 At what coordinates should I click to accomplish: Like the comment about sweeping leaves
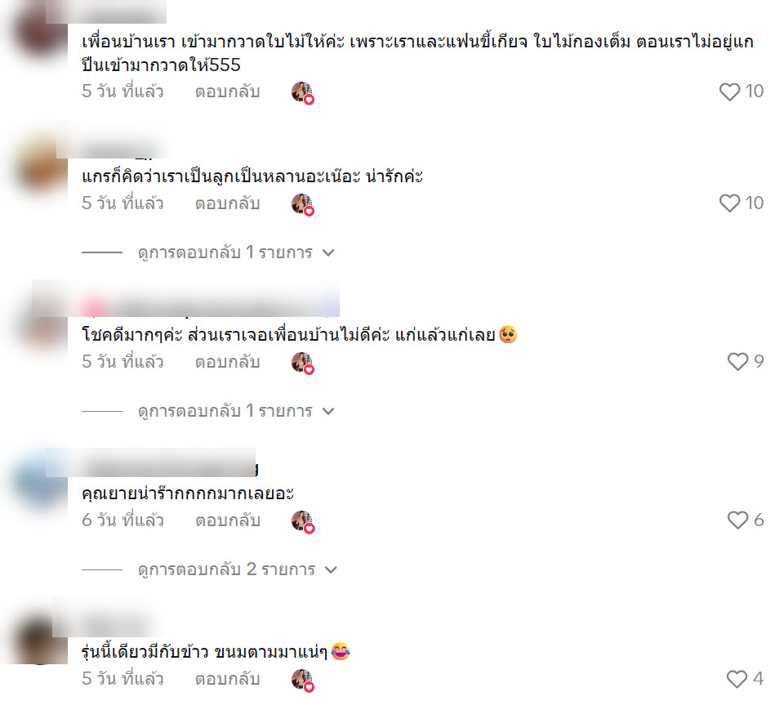tap(729, 92)
